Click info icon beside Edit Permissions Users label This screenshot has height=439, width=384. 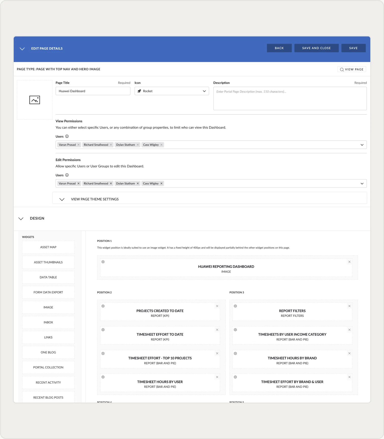pyautogui.click(x=67, y=175)
